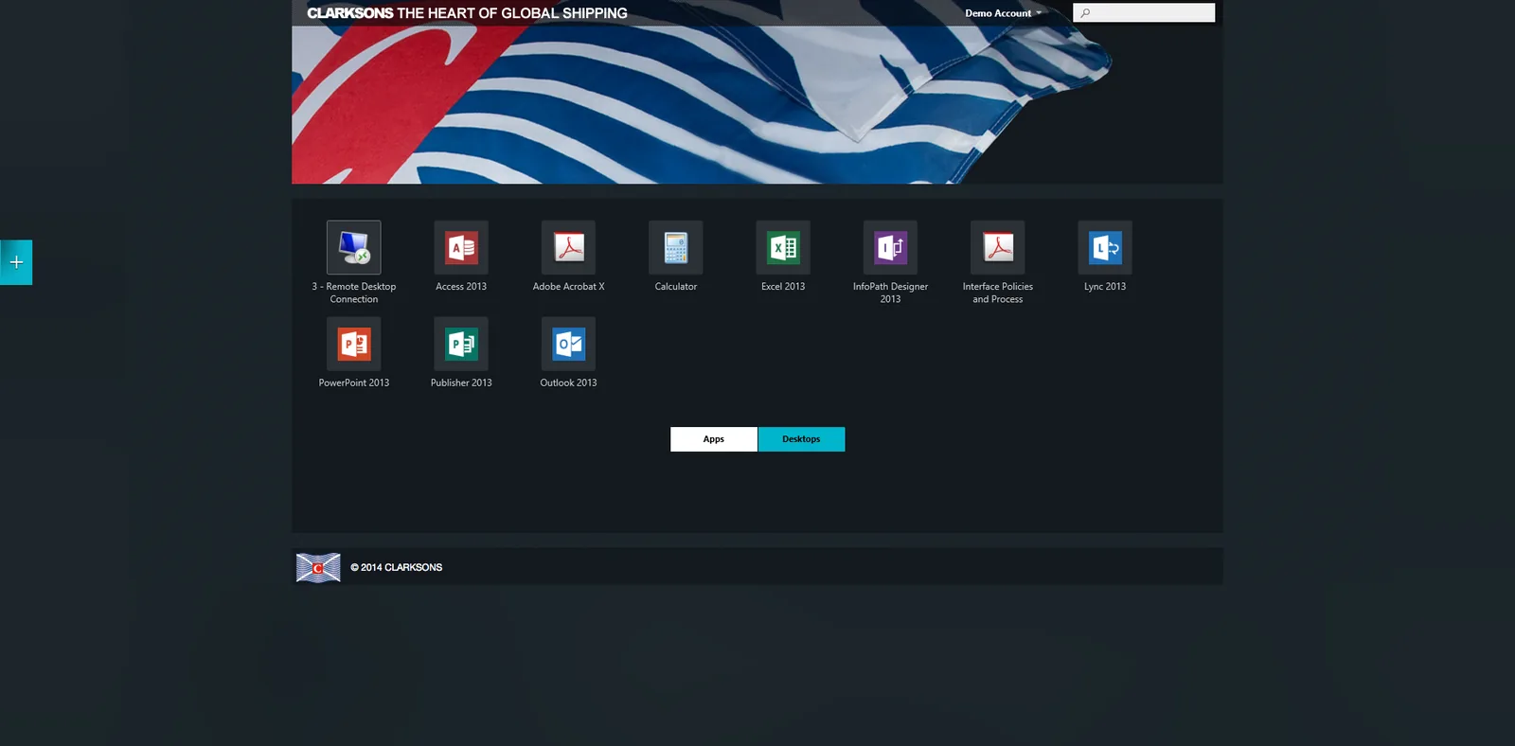This screenshot has width=1515, height=746.
Task: Open the Remote Desktop Connection app icon
Action: pyautogui.click(x=354, y=248)
